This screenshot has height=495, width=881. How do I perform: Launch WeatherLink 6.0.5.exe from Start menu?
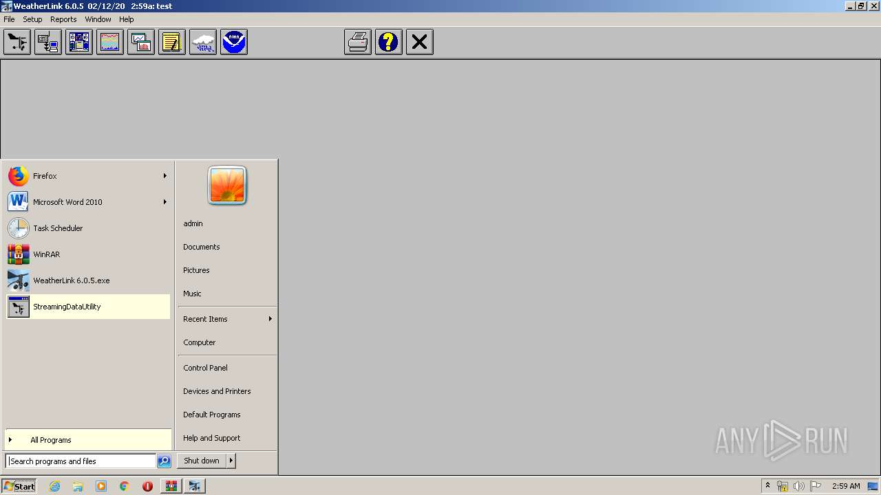(88, 280)
